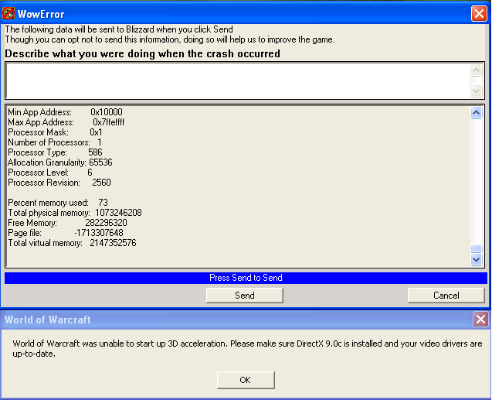Select the 'Processor Level: 6' line
Image resolution: width=492 pixels, height=400 pixels.
pyautogui.click(x=50, y=173)
